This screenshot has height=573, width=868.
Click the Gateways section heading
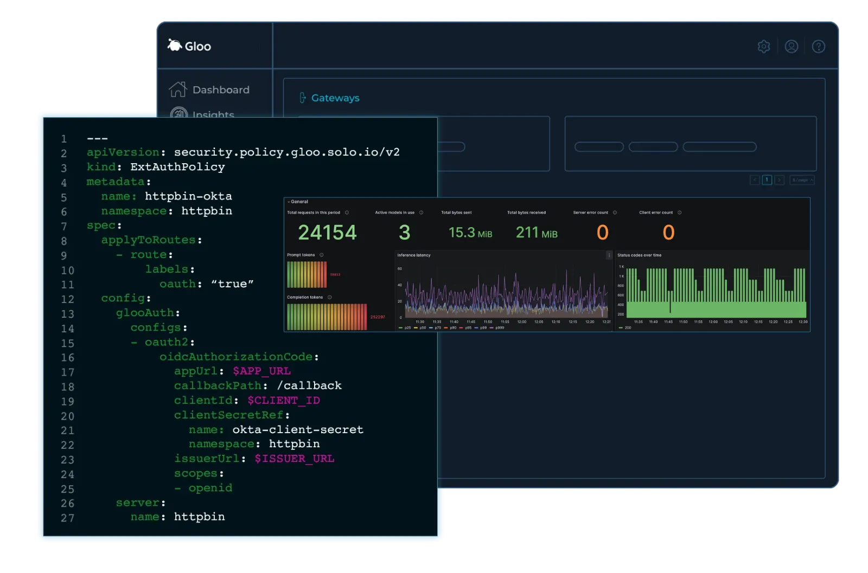coord(335,98)
